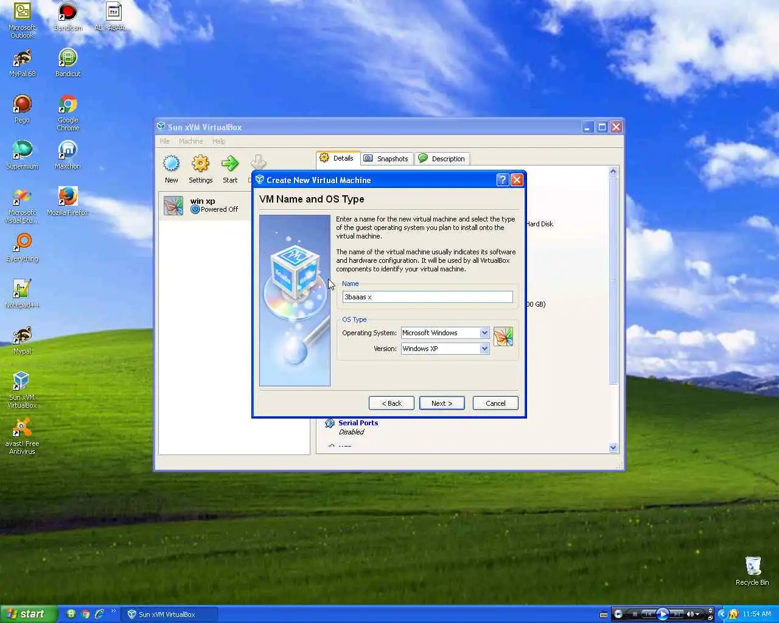Screen dimensions: 779x623
Task: Open the Machine menu
Action: 190,141
